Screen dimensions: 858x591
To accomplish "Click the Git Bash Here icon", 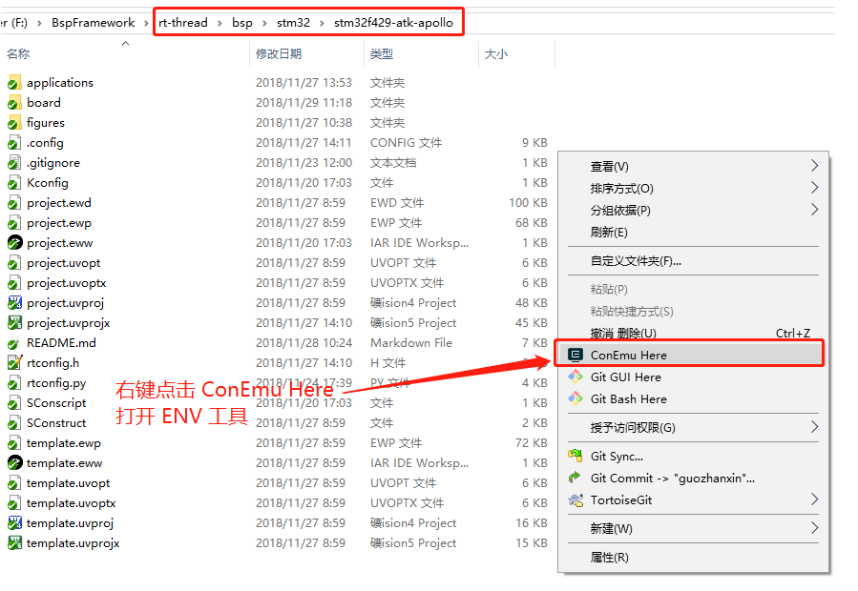I will (x=575, y=398).
